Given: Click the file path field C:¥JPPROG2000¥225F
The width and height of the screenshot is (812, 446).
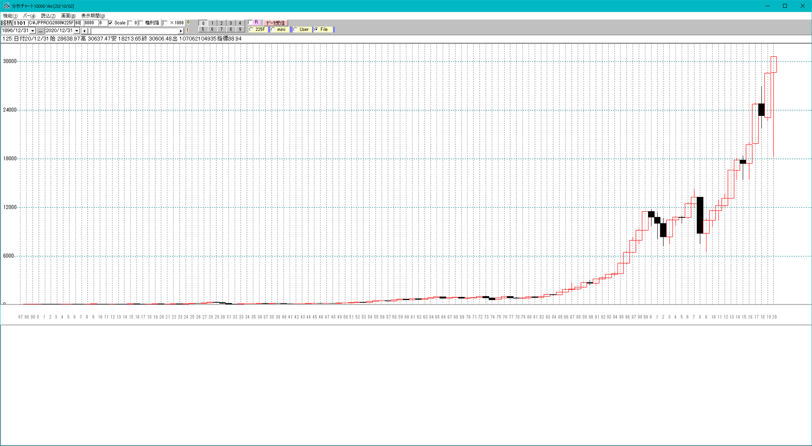Looking at the screenshot, I should pyautogui.click(x=51, y=23).
